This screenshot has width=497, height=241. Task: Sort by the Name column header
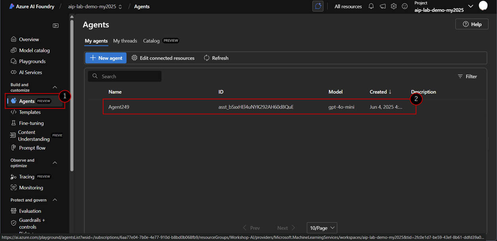[x=115, y=92]
